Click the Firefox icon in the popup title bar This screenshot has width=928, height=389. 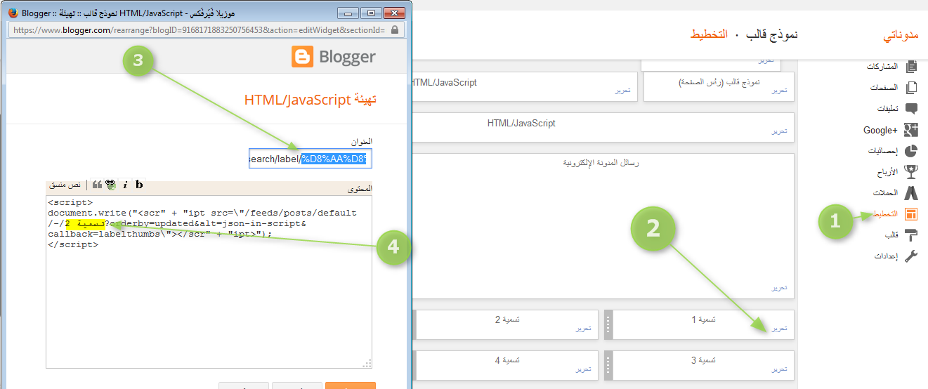click(13, 13)
